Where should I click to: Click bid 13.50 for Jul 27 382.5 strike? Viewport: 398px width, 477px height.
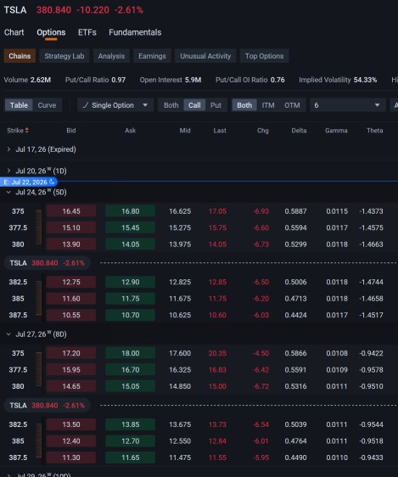tap(71, 424)
